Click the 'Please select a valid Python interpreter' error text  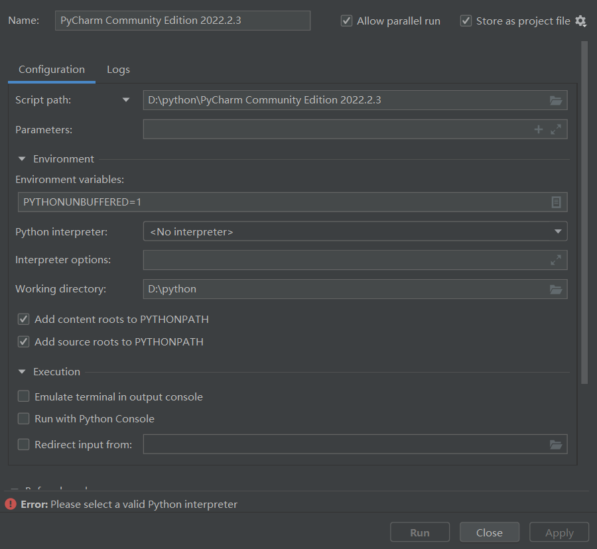click(x=144, y=505)
